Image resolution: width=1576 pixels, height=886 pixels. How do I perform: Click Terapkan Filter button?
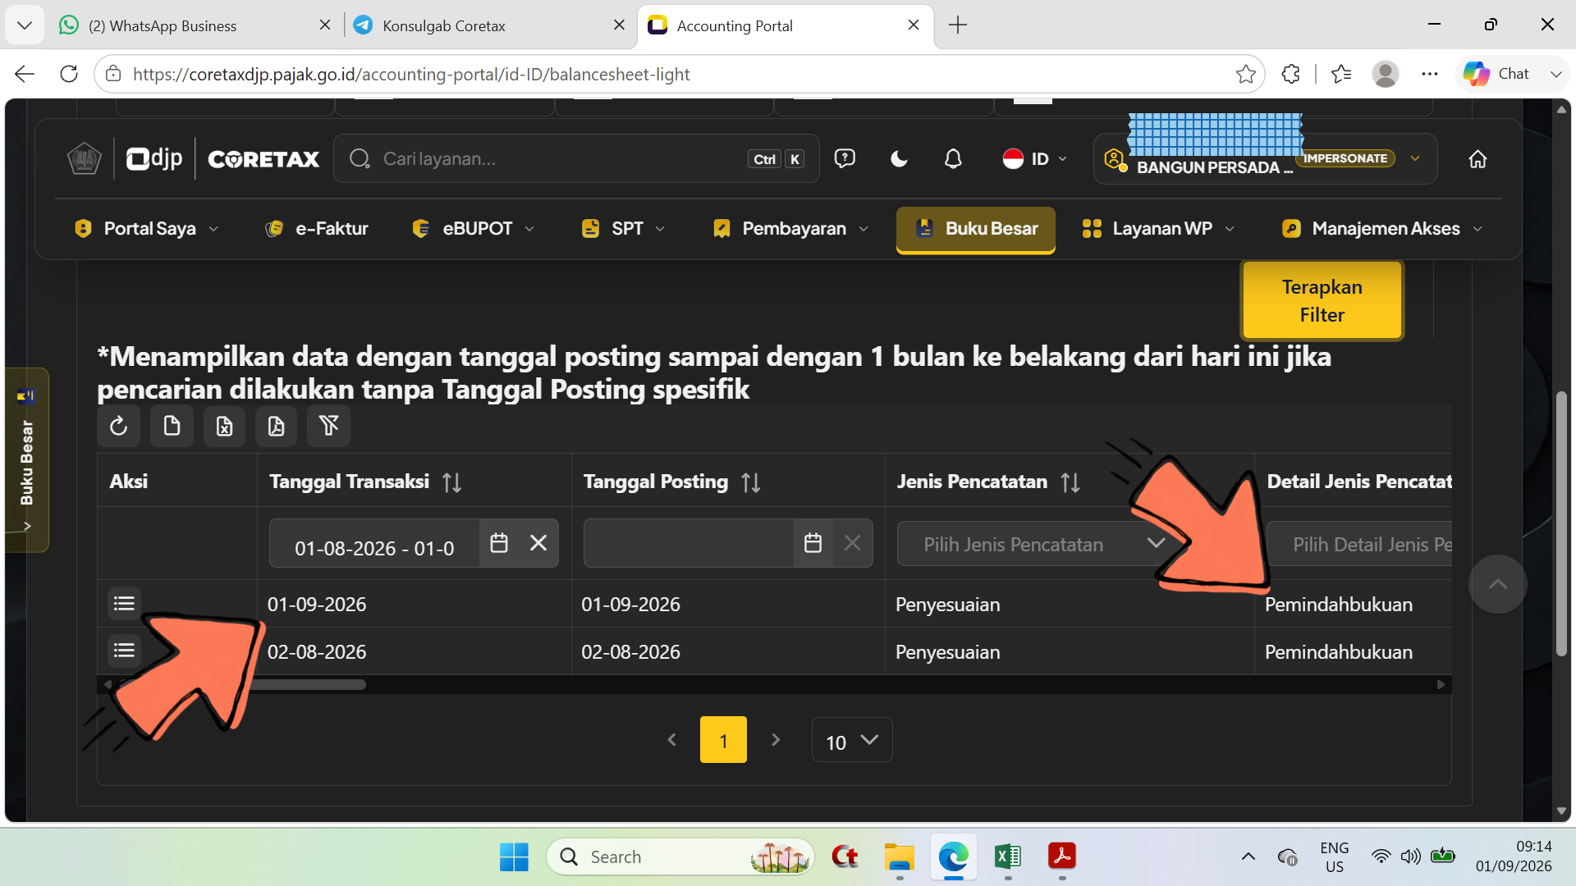click(x=1322, y=300)
